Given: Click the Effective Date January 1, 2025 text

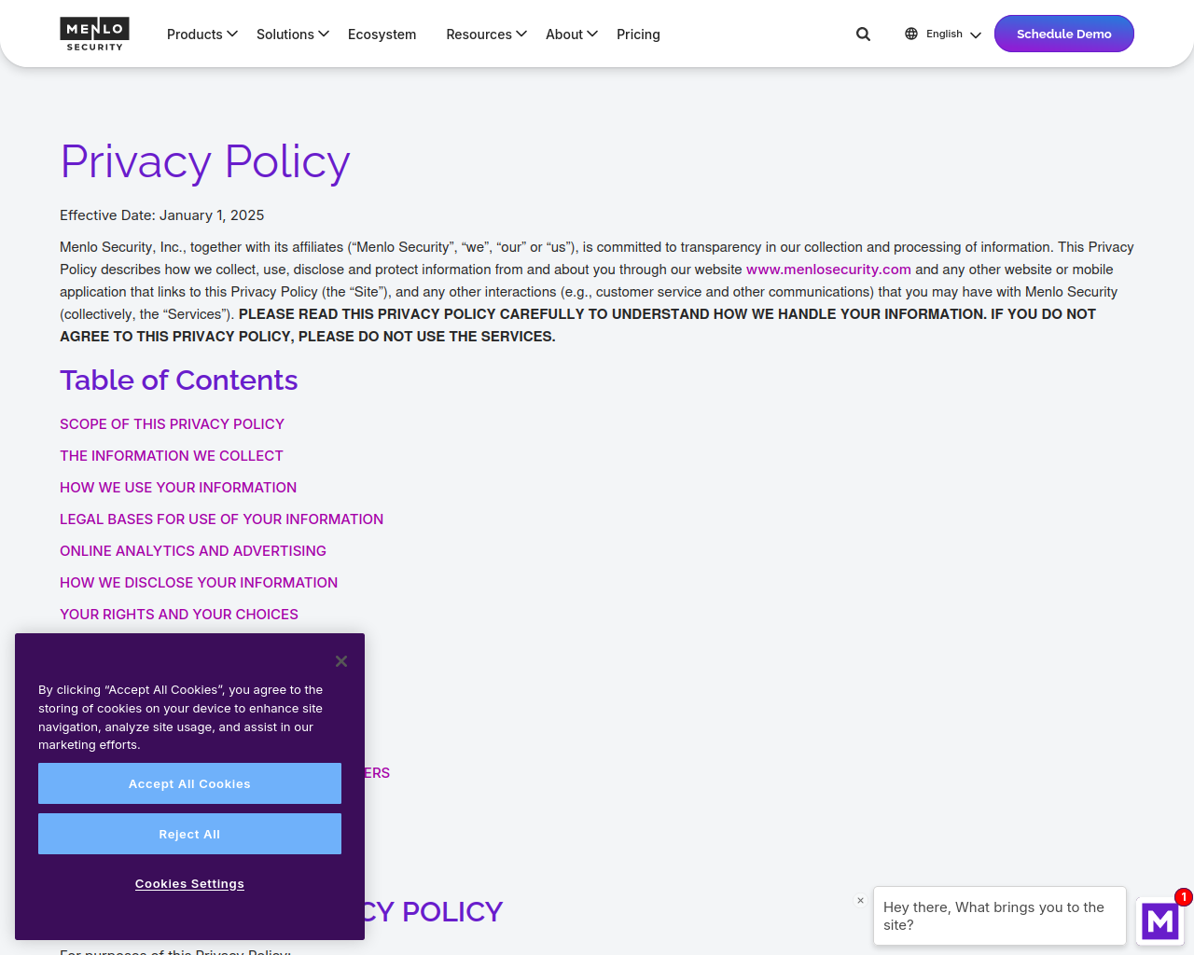Looking at the screenshot, I should [162, 215].
